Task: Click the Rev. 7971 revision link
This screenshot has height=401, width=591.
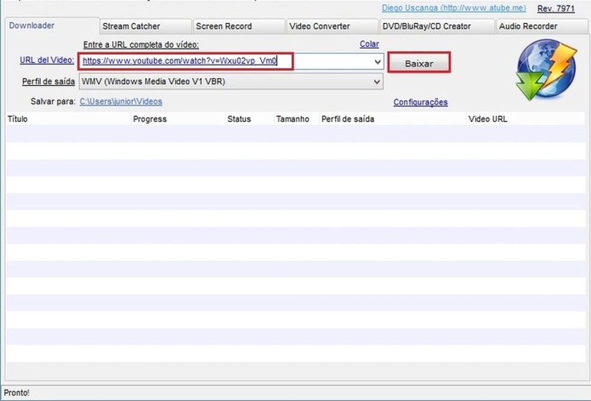Action: [x=556, y=8]
